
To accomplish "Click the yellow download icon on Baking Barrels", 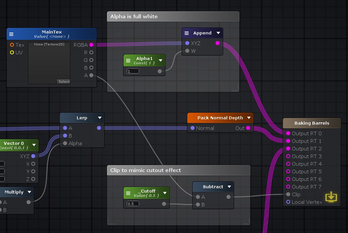I will 331,197.
